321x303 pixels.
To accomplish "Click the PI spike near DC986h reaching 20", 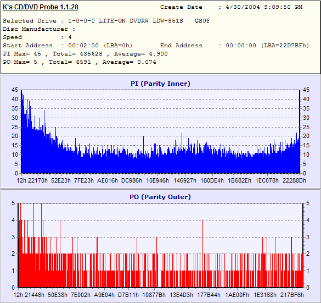I will click(144, 155).
